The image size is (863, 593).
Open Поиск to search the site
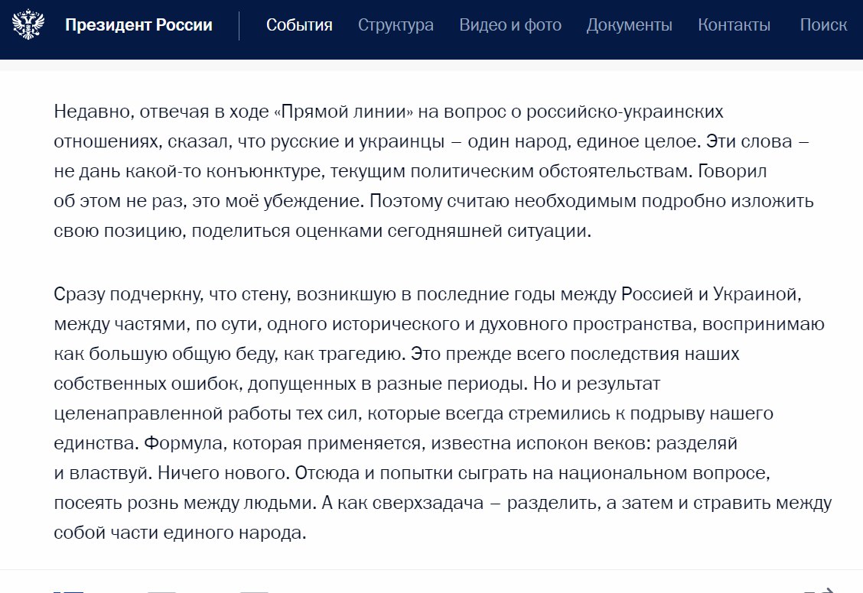click(x=824, y=25)
